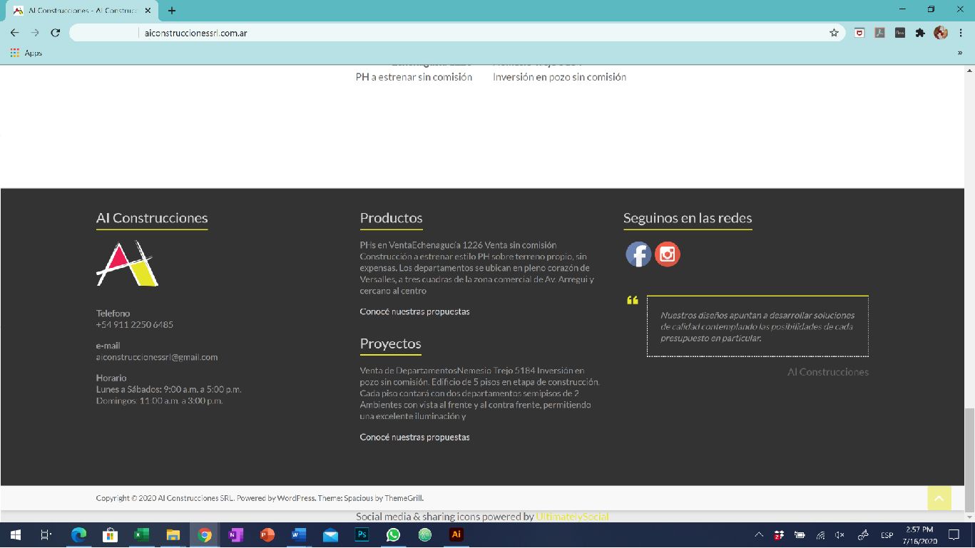975x548 pixels.
Task: Launch WhatsApp from the taskbar
Action: (393, 534)
